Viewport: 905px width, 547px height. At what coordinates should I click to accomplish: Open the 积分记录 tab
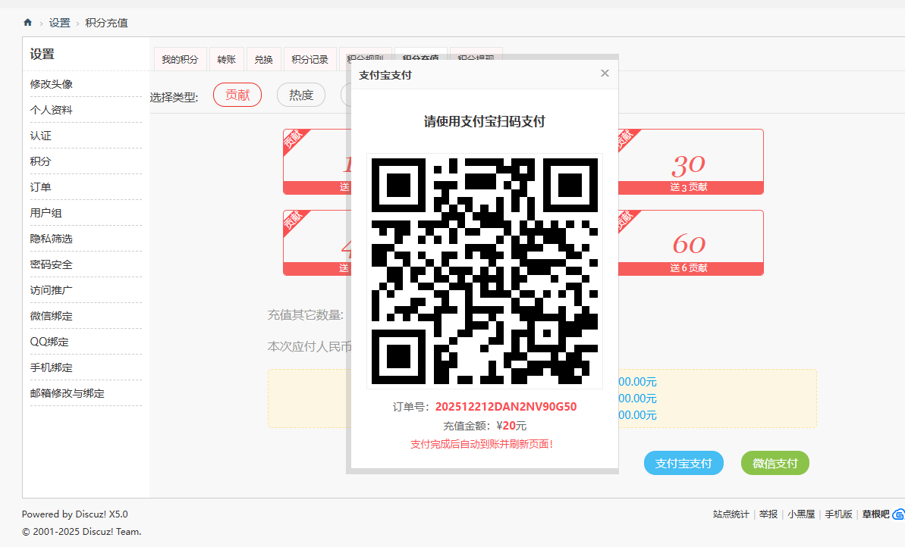coord(310,58)
